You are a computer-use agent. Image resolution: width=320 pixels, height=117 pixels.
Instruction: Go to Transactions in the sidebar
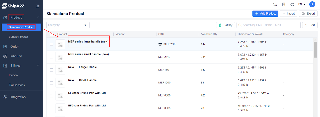click(17, 85)
